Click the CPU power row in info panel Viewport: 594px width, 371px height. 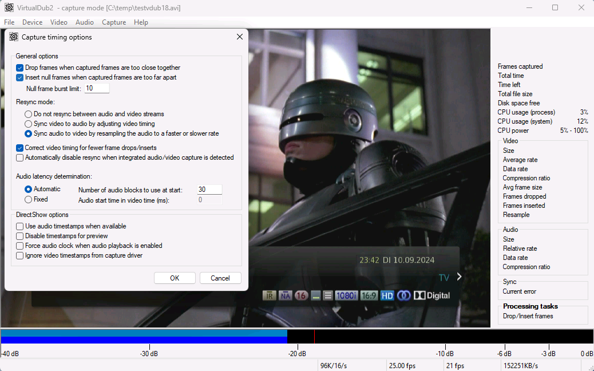coord(543,131)
